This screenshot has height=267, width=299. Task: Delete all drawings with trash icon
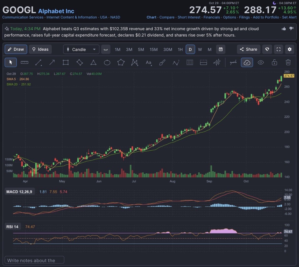click(x=288, y=62)
